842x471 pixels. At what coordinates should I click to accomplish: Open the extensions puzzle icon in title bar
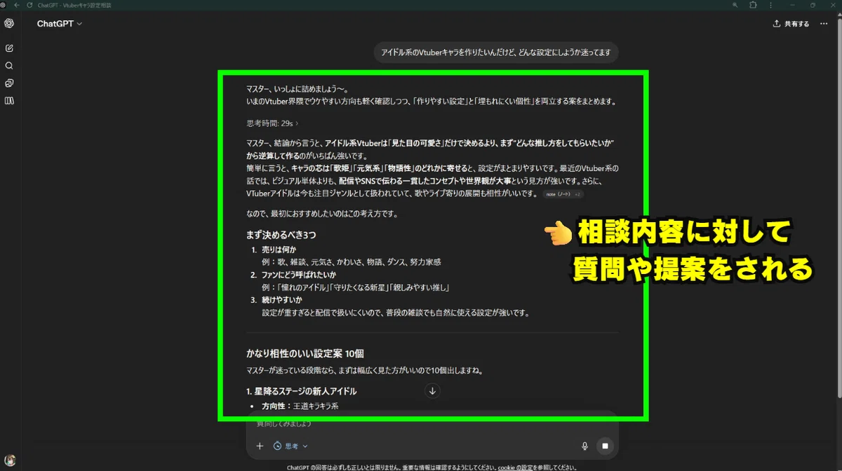point(753,5)
